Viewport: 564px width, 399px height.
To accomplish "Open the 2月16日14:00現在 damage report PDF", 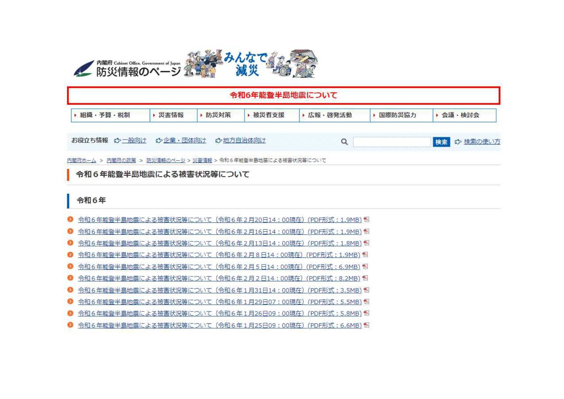I will pyautogui.click(x=220, y=232).
